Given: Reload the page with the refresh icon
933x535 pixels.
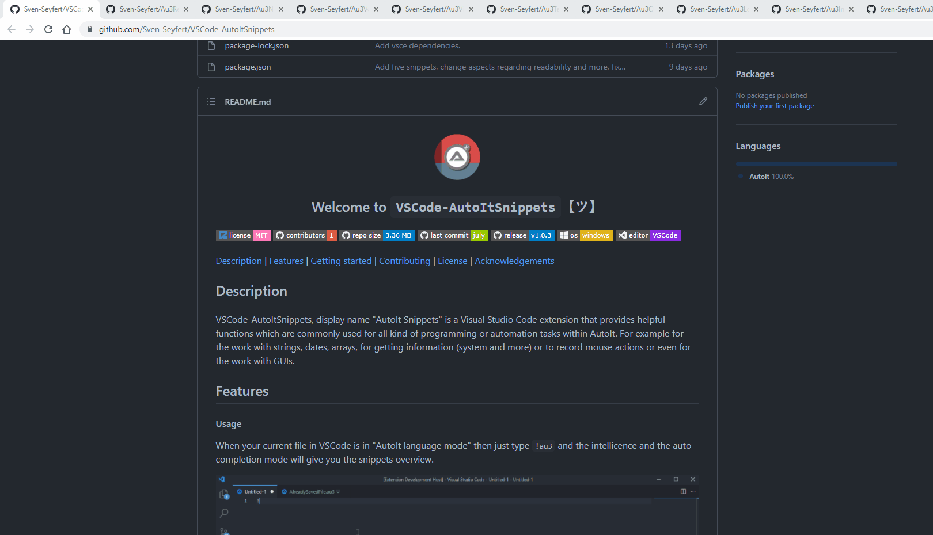Looking at the screenshot, I should point(48,29).
